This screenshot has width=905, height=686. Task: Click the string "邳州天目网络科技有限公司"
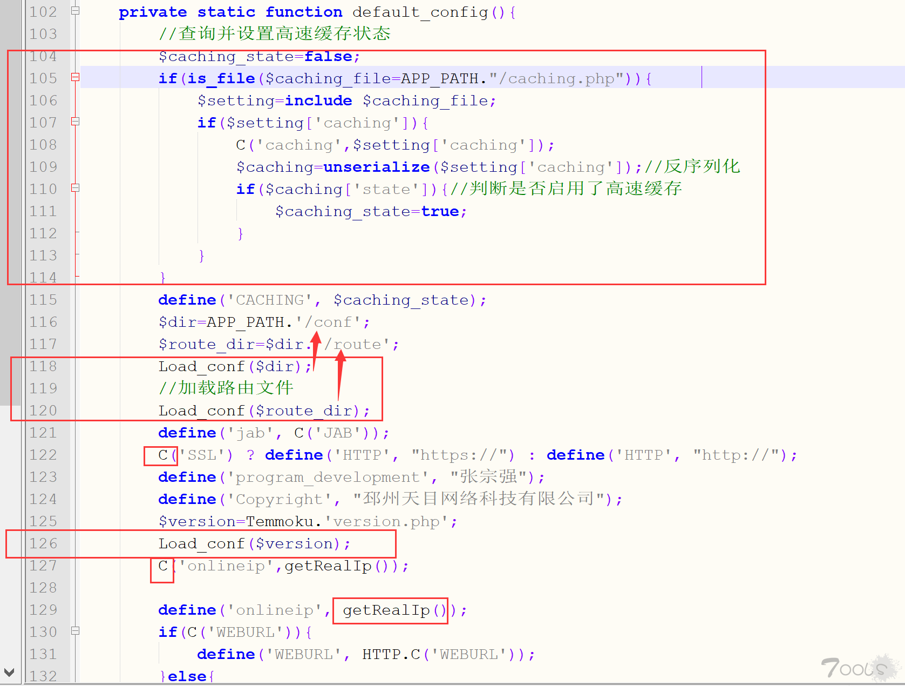pos(479,499)
